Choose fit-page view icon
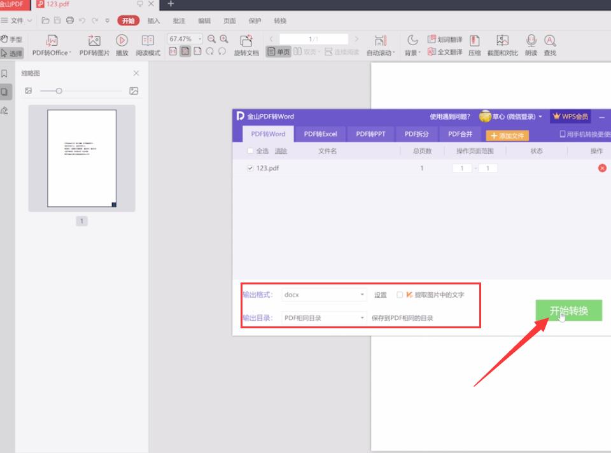 tap(185, 52)
